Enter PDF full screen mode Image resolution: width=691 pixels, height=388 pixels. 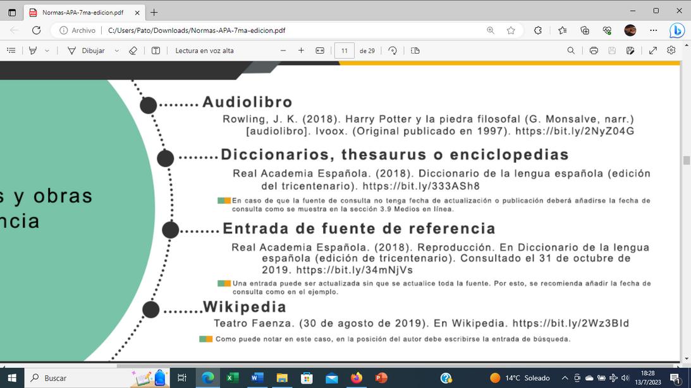click(x=653, y=50)
